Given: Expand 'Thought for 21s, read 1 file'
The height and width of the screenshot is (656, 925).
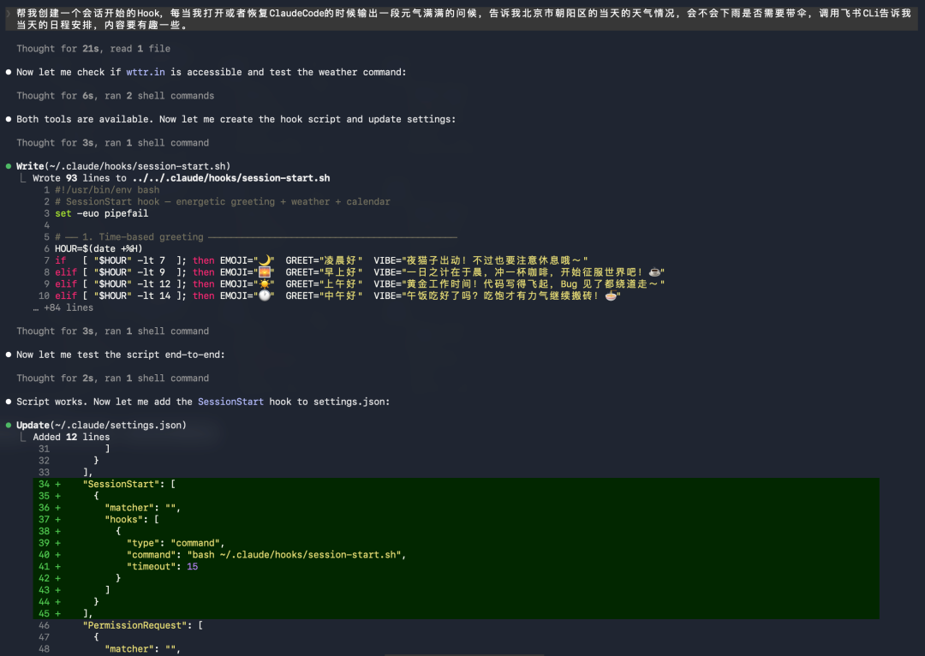Looking at the screenshot, I should click(93, 48).
